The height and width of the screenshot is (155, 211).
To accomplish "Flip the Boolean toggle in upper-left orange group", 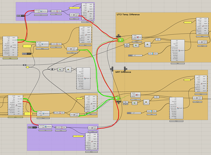I will click(x=27, y=54).
